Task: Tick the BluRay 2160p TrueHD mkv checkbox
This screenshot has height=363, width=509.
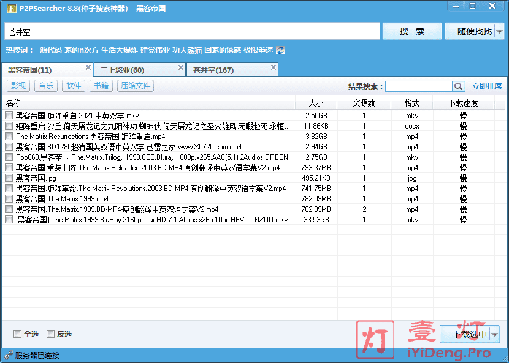Action: coord(9,219)
